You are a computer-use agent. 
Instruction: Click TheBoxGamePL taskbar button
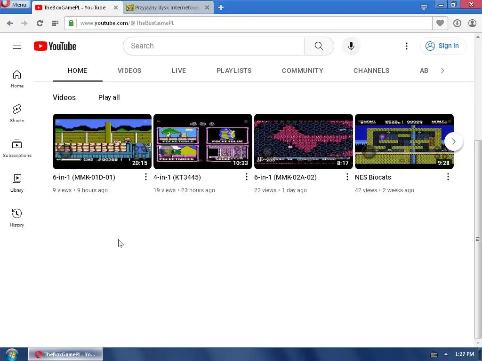pos(65,354)
